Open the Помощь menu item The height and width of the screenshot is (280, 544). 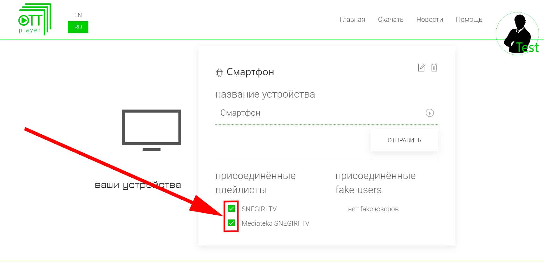click(469, 20)
